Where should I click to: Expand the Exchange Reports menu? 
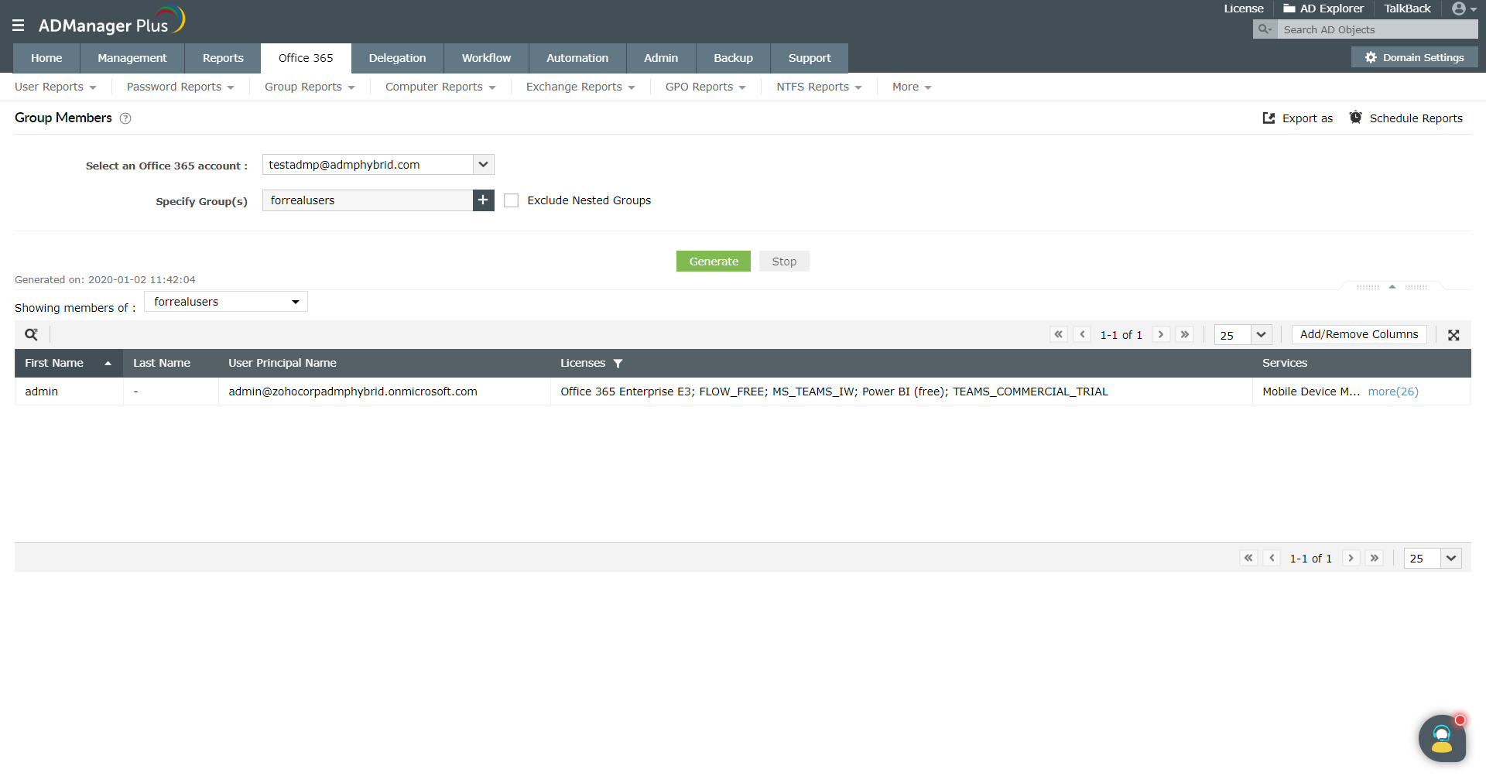[580, 87]
